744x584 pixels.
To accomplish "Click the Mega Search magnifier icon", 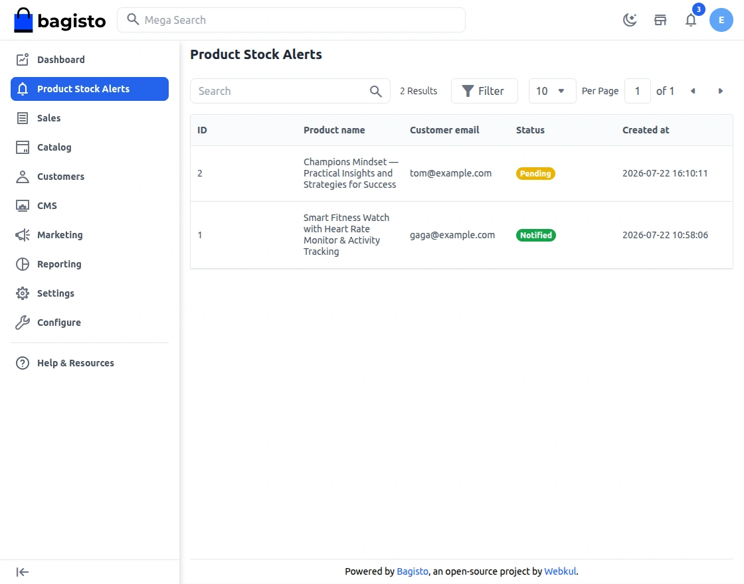I will click(133, 19).
